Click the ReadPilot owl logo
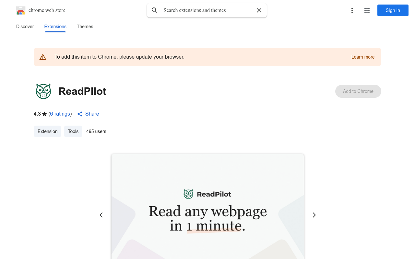The width and height of the screenshot is (415, 259). [43, 91]
